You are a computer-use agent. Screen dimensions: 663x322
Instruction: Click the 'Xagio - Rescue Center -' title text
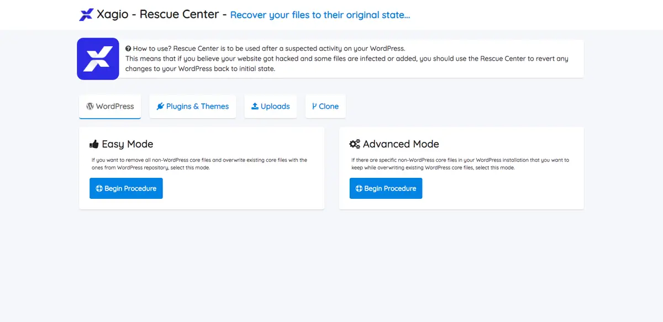tap(162, 14)
